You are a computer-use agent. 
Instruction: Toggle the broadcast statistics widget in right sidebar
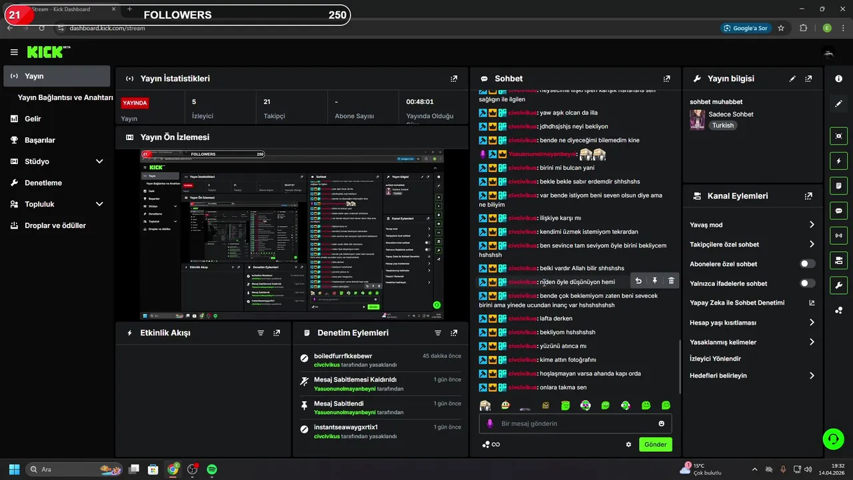838,235
